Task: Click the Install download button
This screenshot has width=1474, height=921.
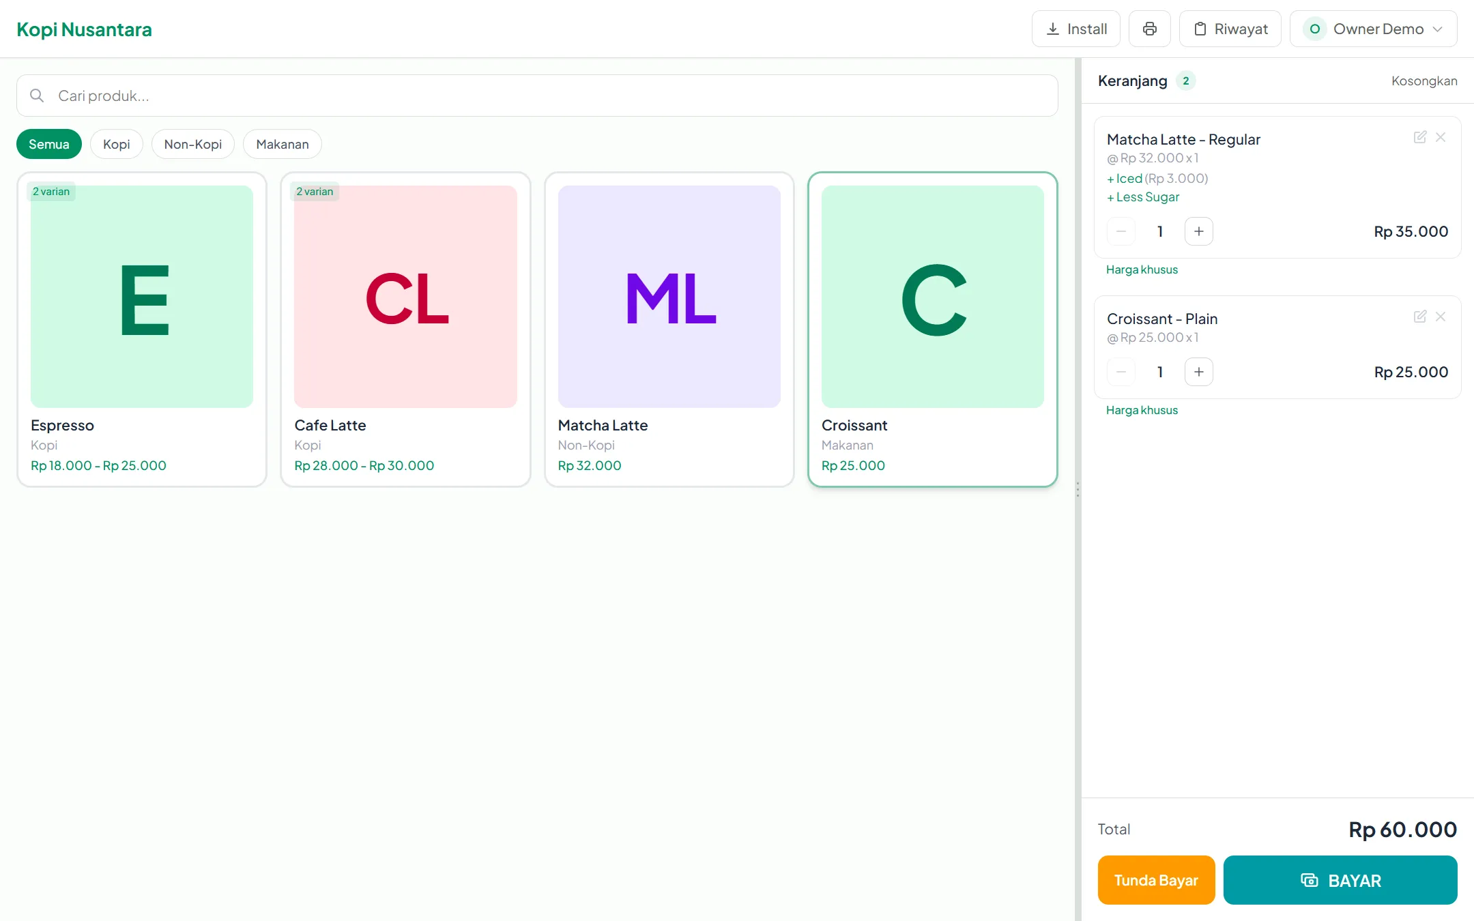Action: click(1076, 29)
